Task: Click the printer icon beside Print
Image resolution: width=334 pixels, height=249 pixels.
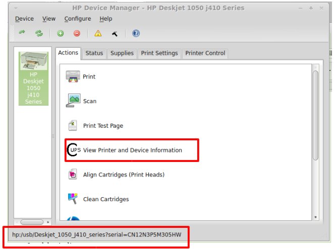Action: point(73,76)
